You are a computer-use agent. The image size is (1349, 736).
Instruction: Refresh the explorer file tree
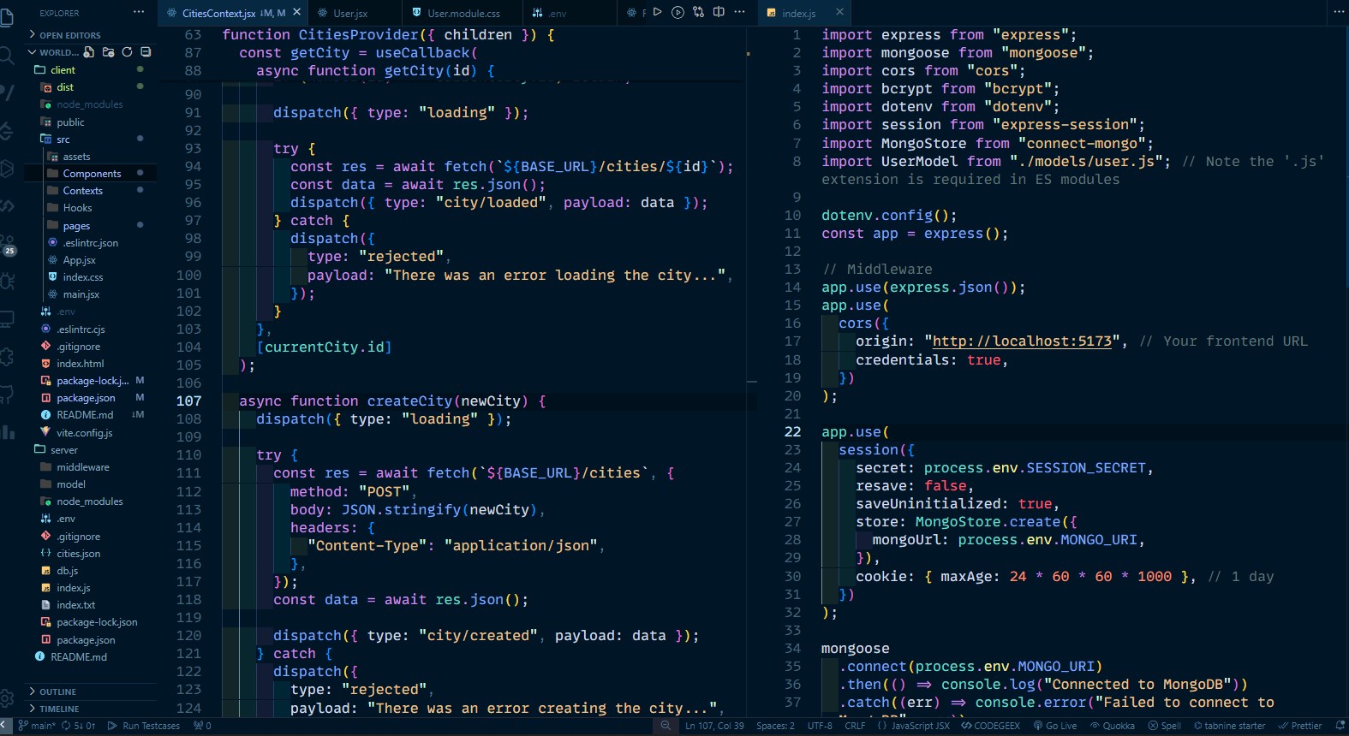[127, 52]
